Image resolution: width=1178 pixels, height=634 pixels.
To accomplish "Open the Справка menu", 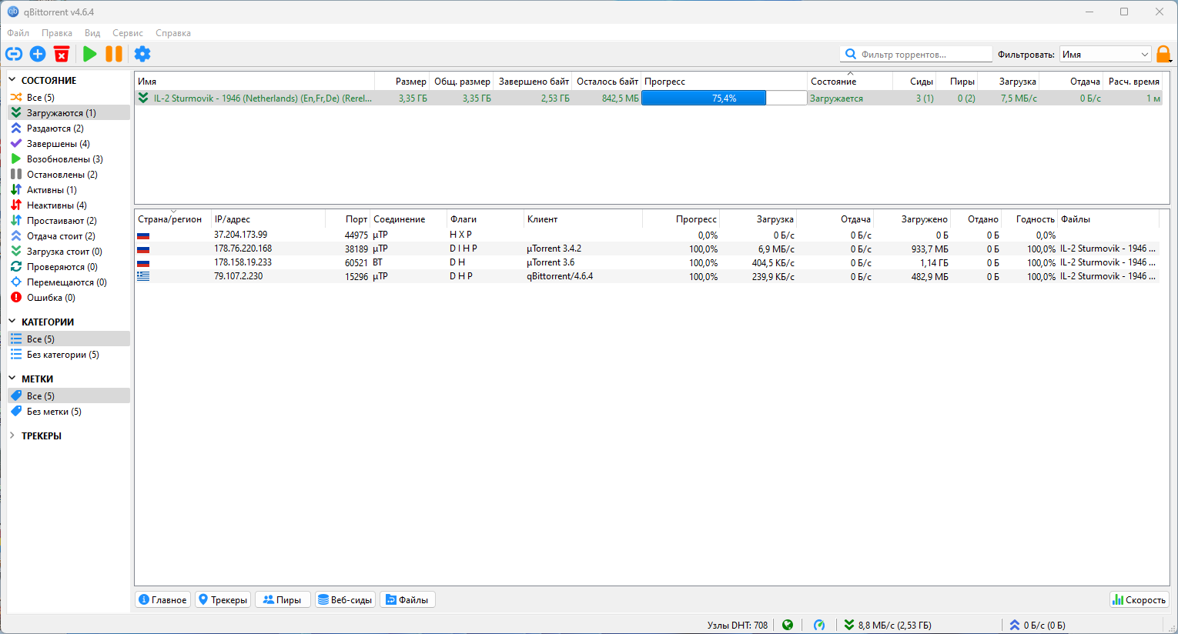I will (173, 33).
